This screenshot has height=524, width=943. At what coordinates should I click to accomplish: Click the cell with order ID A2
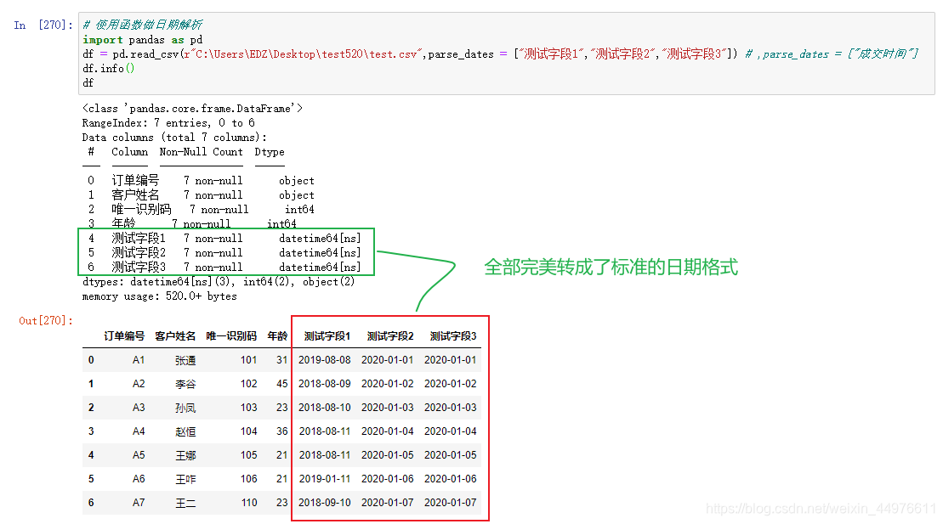pyautogui.click(x=139, y=383)
